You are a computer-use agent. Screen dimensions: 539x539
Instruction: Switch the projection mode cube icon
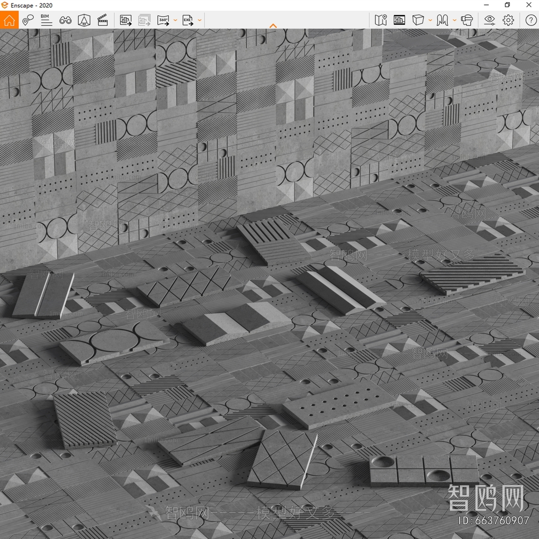pos(418,20)
